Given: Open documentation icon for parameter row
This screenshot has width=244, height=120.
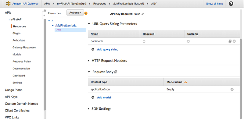Looking at the screenshot, I should pyautogui.click(x=230, y=41).
